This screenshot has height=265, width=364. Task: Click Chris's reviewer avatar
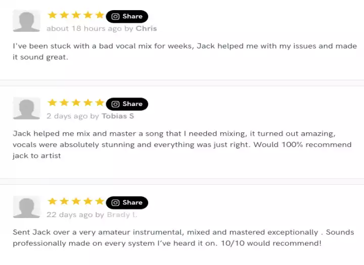tap(26, 21)
